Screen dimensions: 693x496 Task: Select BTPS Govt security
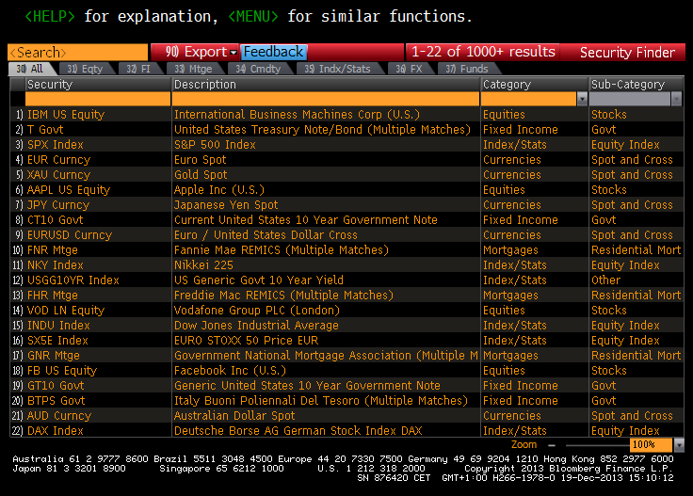pos(56,401)
